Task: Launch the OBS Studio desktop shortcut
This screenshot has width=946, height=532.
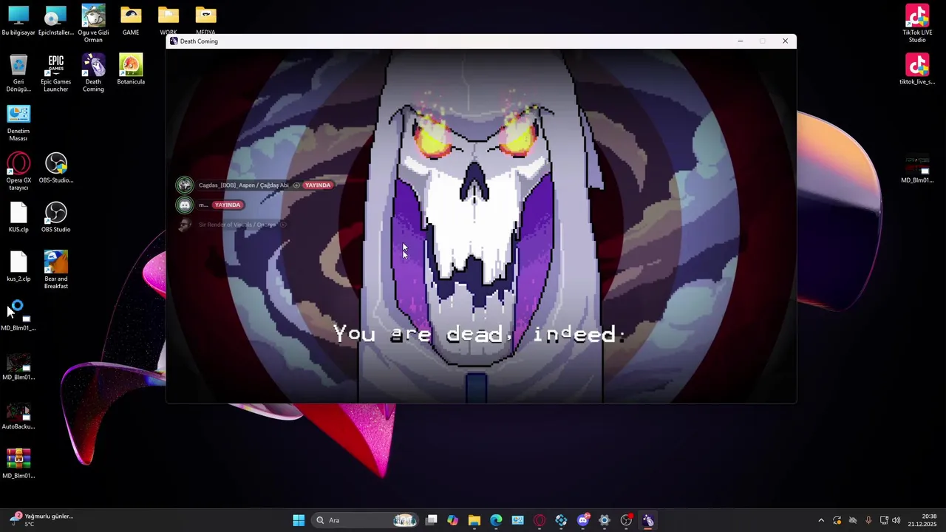Action: (56, 217)
